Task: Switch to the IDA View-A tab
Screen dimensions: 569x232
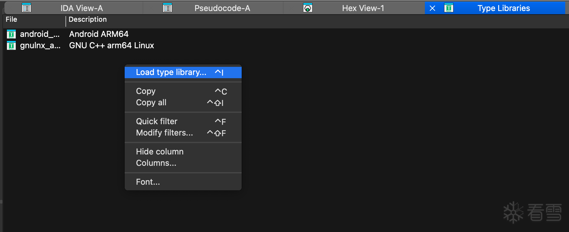Action: pos(82,8)
